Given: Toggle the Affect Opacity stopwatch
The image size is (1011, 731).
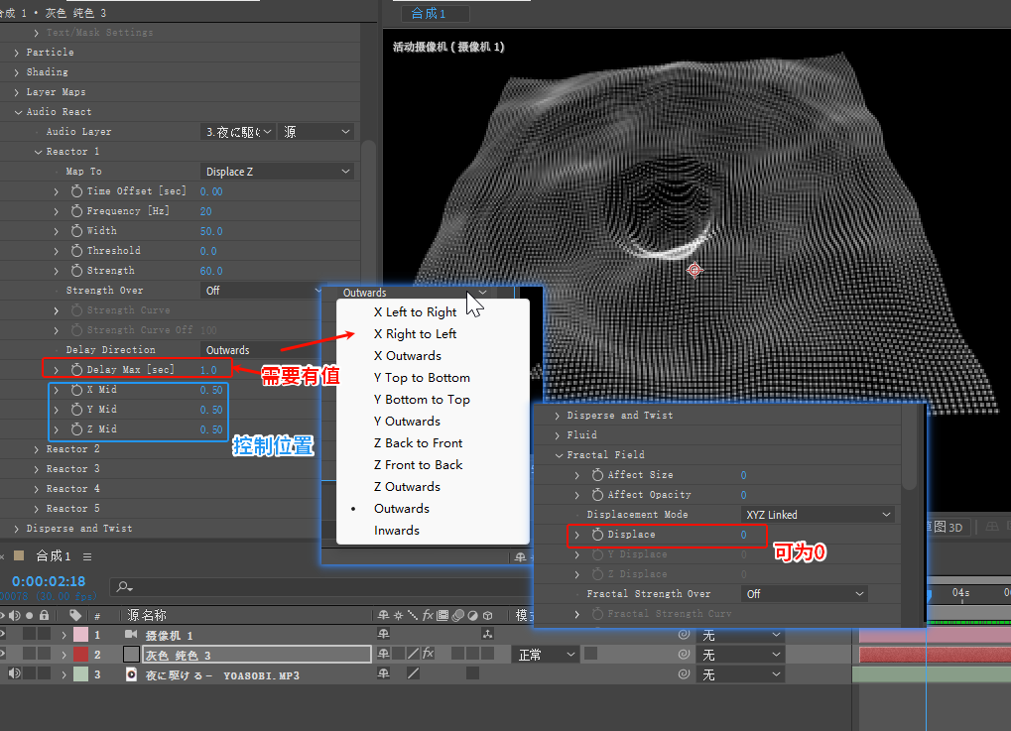Looking at the screenshot, I should click(x=597, y=495).
